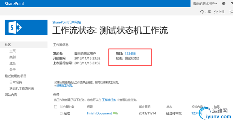Screen dimensions: 233x122
Task: Click the 结束此工作流 link
Action: click(64, 86)
